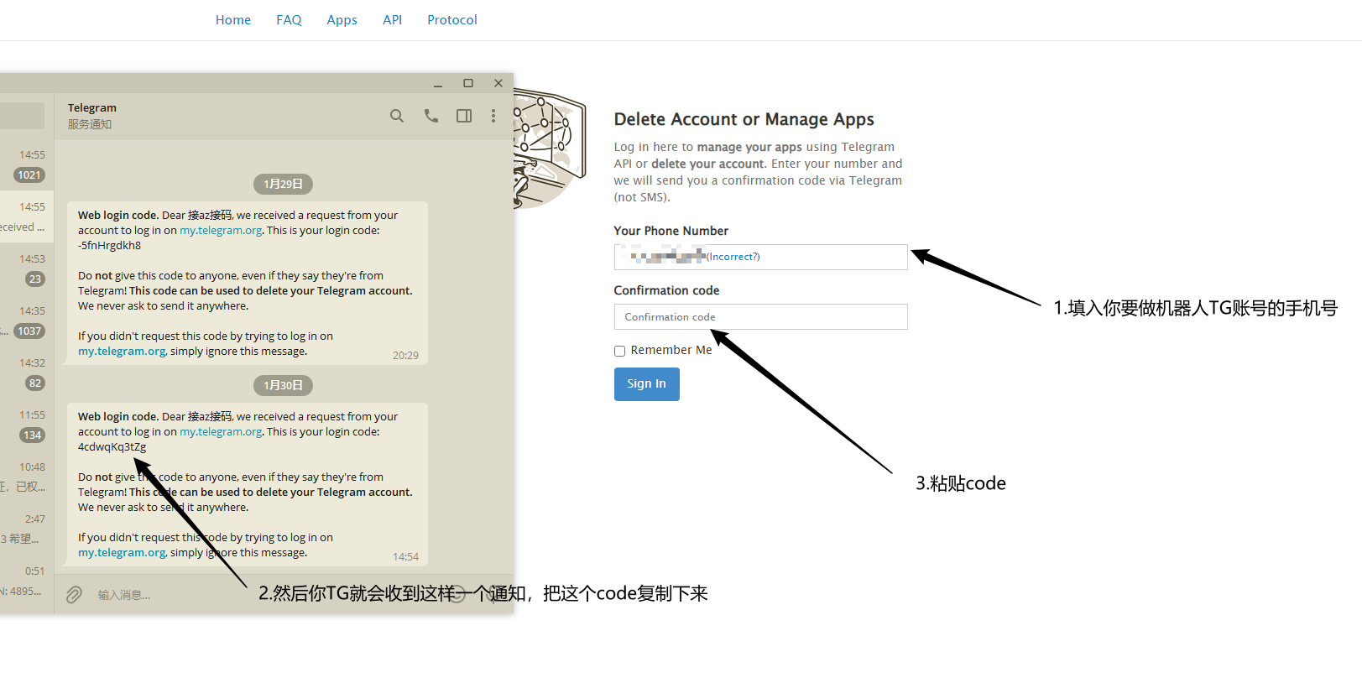Screen dimensions: 1362x683
Task: Go to the FAQ nav item
Action: tap(289, 20)
